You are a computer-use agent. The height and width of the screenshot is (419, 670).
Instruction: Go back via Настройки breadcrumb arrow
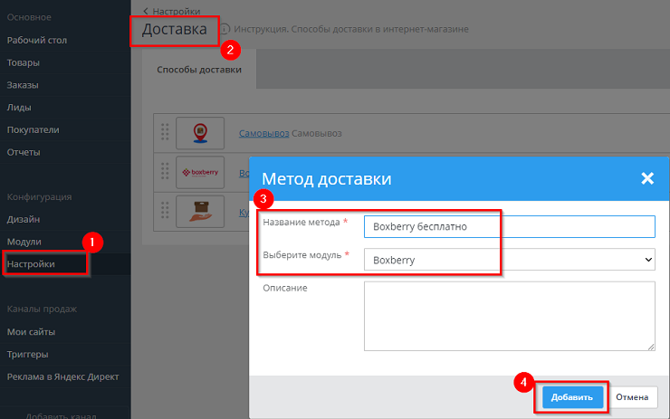click(146, 11)
